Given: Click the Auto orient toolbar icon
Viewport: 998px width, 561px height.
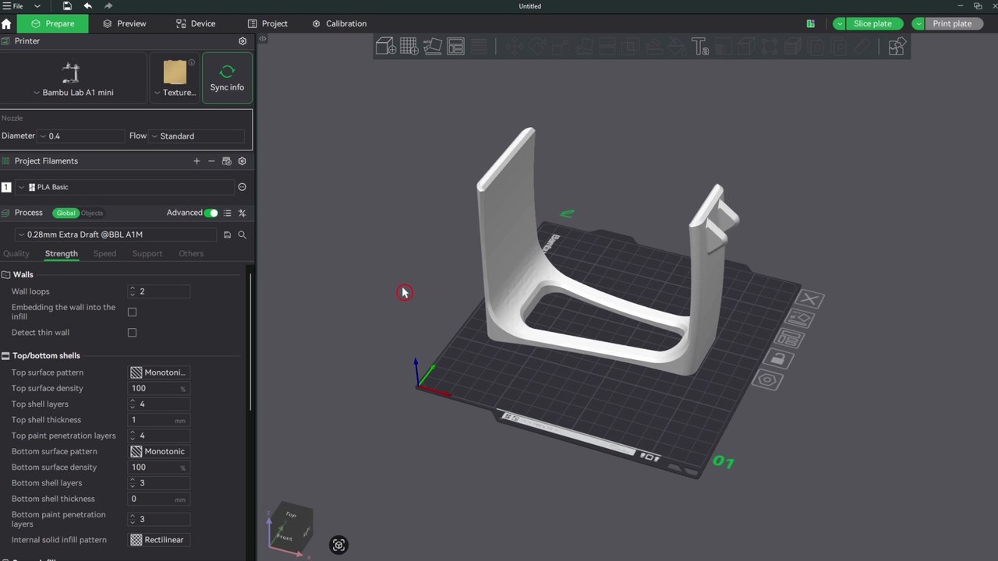Looking at the screenshot, I should tap(432, 47).
